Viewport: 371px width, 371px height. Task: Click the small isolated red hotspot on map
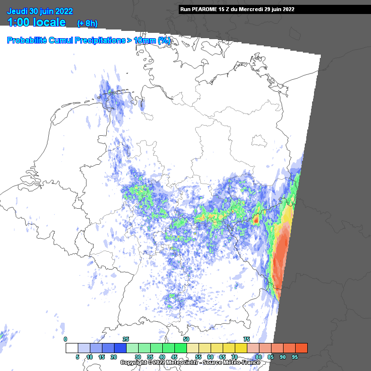256,220
